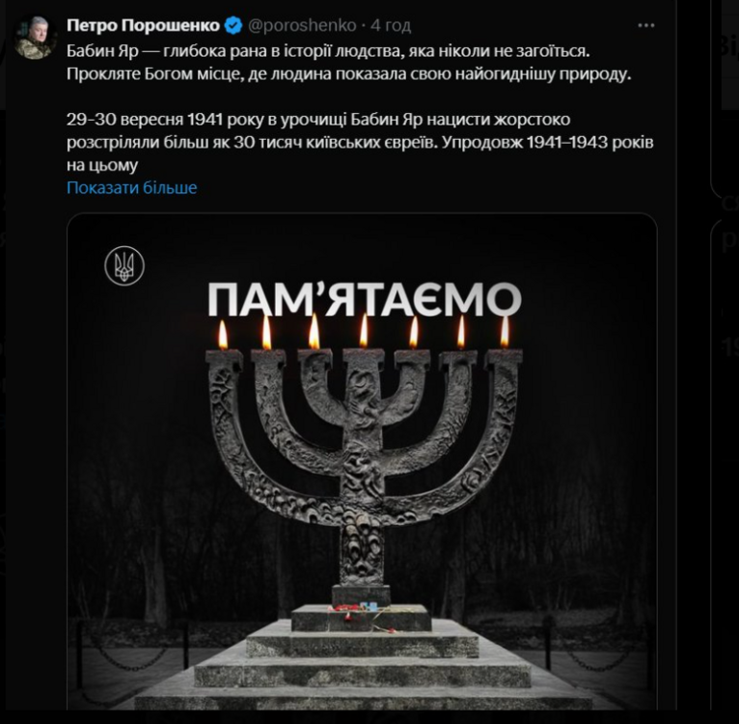Click the rightmost candle flame
This screenshot has height=724, width=739.
pos(505,331)
